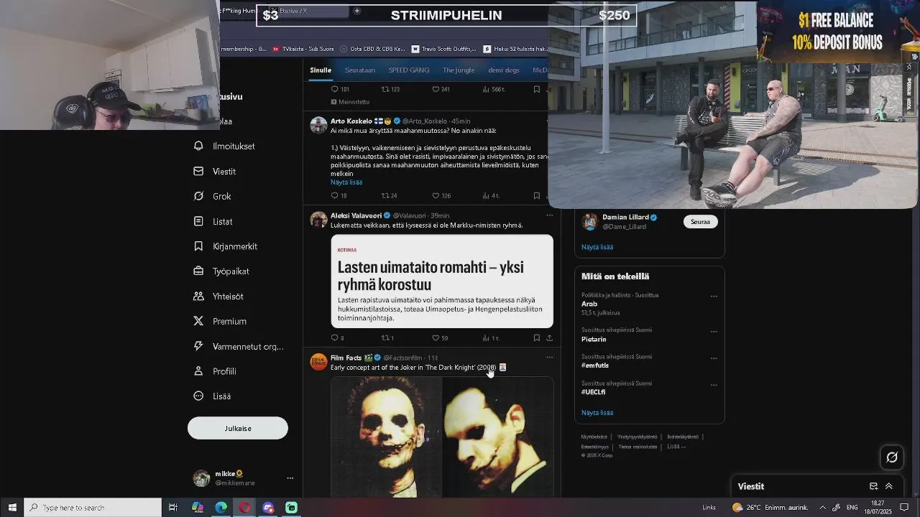Open Aleksi Valavuori's profile avatar
920x517 pixels.
[x=318, y=220]
